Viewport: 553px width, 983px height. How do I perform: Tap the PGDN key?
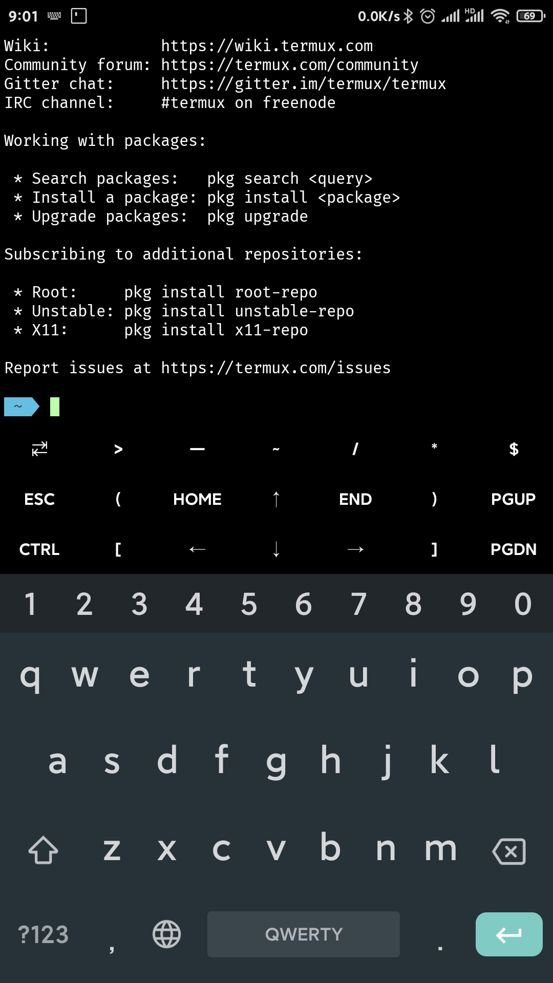tap(513, 549)
